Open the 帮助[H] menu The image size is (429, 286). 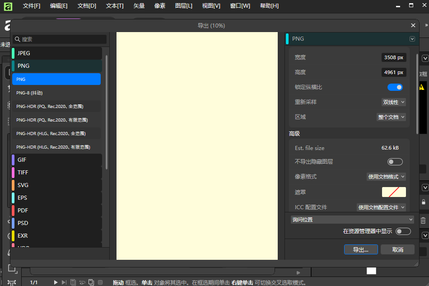[x=269, y=6]
